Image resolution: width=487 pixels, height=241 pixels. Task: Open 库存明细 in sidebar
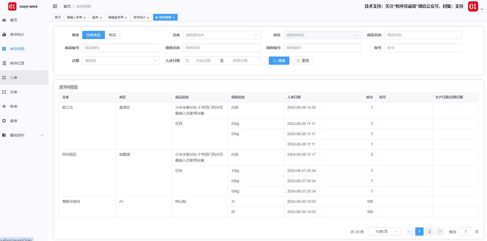pos(24,49)
